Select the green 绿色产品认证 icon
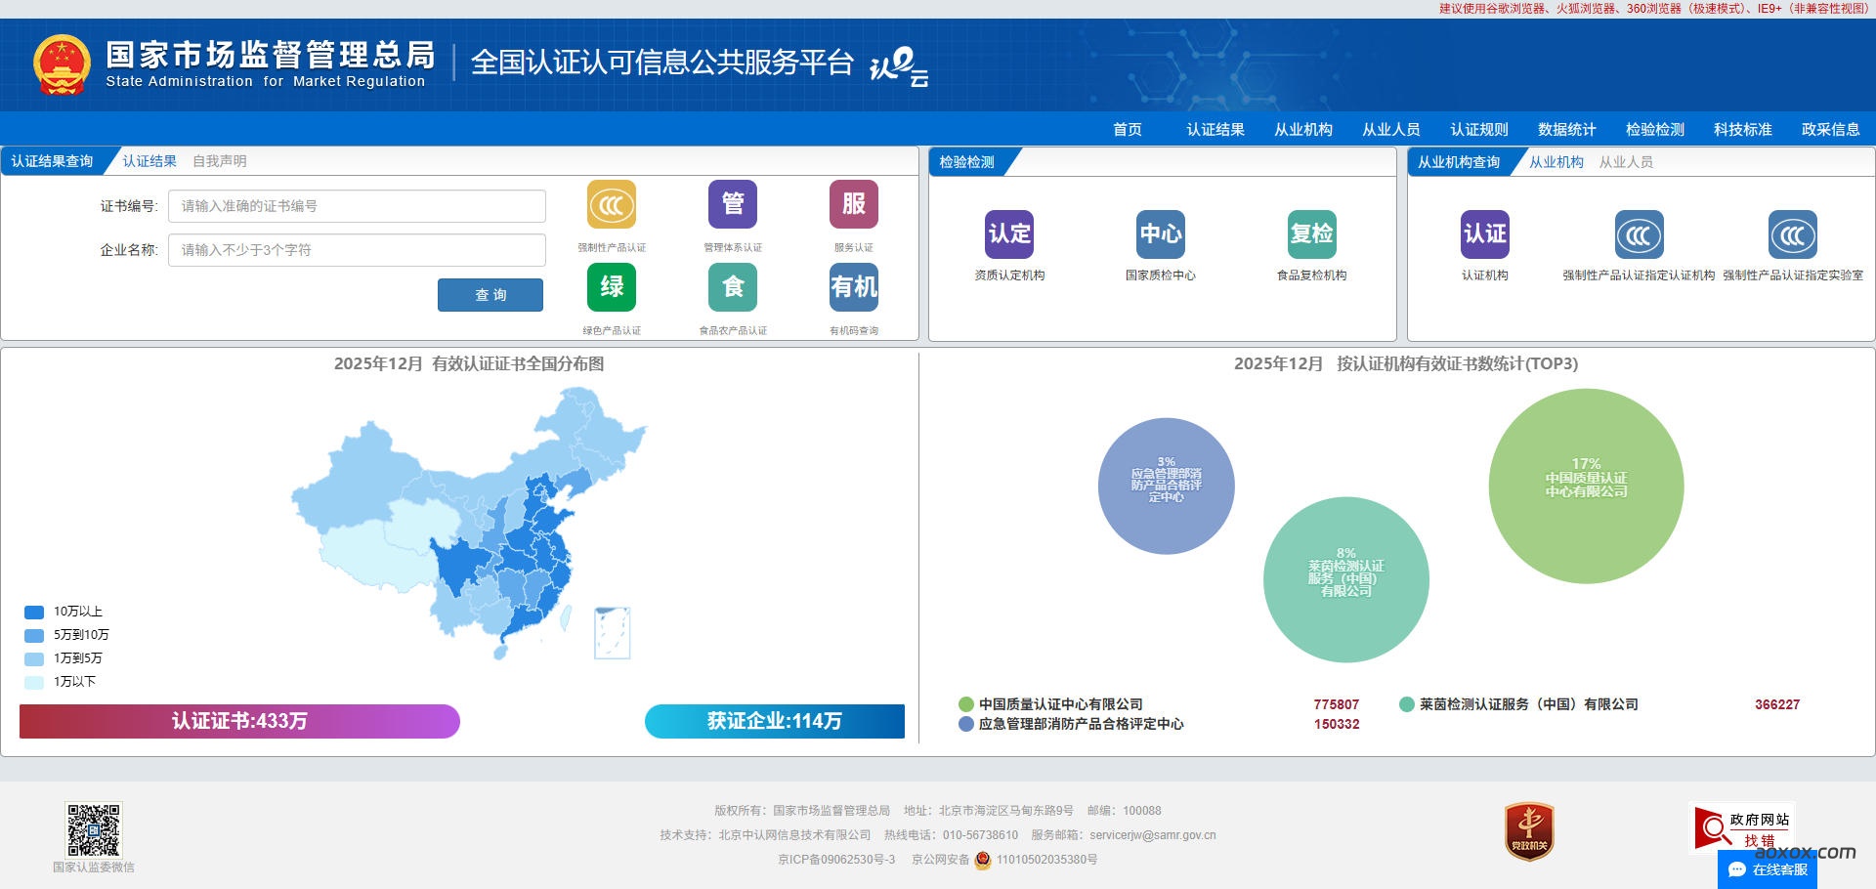The width and height of the screenshot is (1876, 889). coord(612,287)
